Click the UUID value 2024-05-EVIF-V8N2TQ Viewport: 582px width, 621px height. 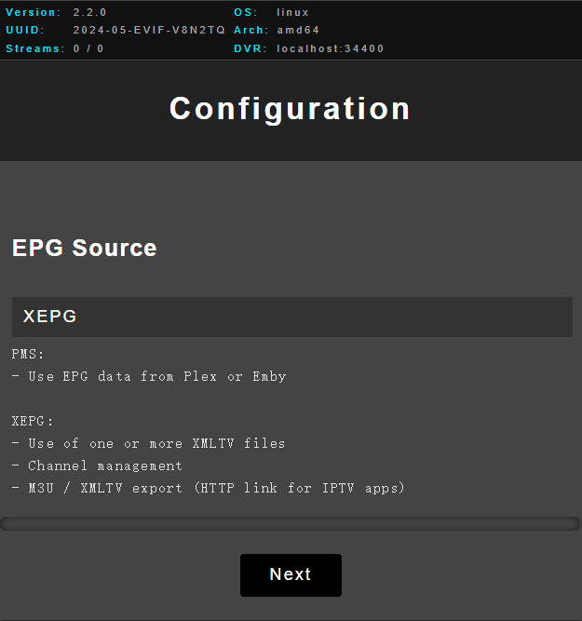[x=149, y=30]
